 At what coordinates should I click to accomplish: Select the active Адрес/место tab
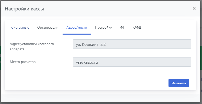[x=76, y=28]
